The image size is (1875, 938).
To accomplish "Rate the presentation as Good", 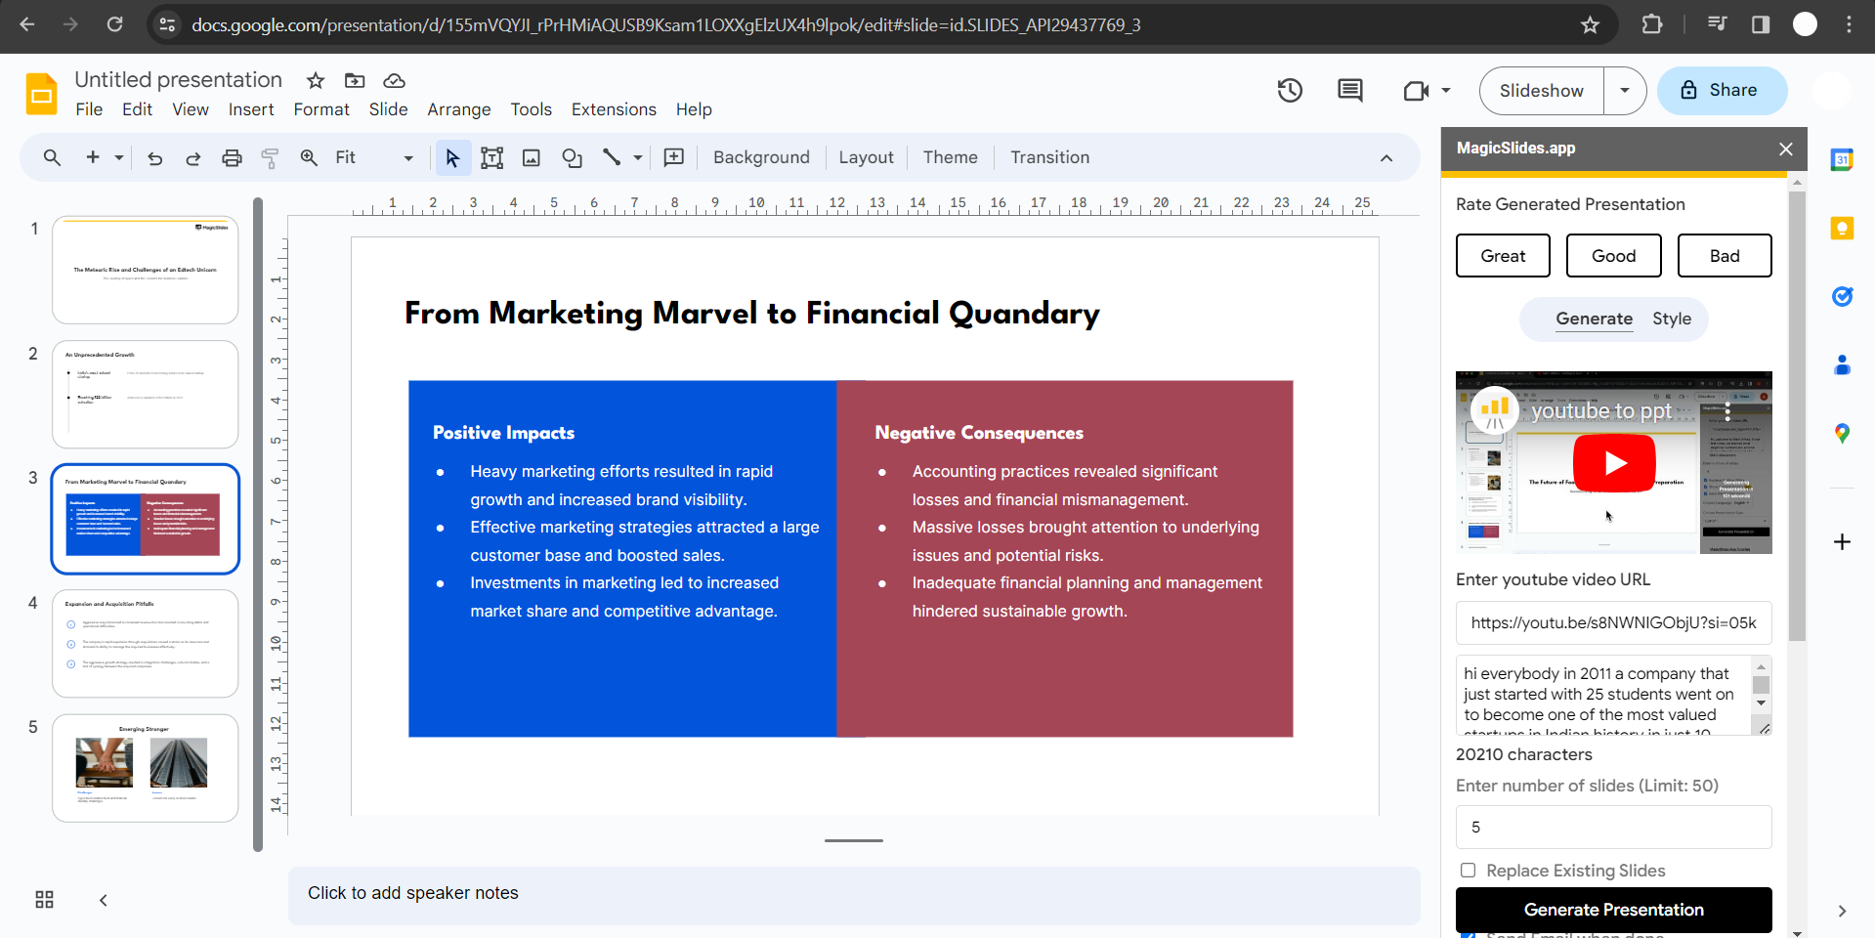I will click(1613, 256).
